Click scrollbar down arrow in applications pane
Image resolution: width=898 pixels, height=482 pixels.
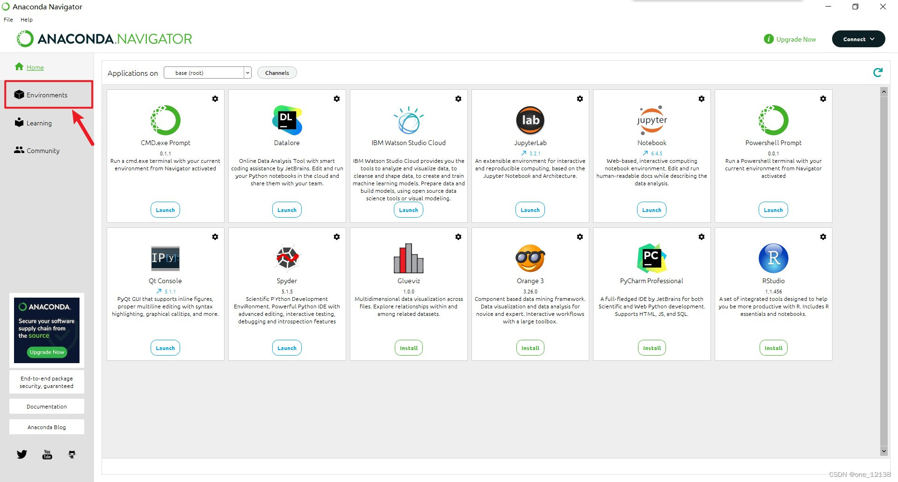[x=884, y=451]
